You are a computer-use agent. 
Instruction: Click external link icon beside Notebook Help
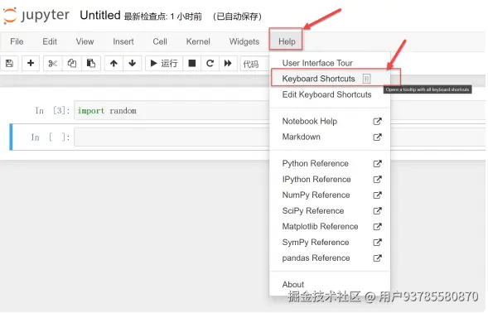tap(377, 121)
